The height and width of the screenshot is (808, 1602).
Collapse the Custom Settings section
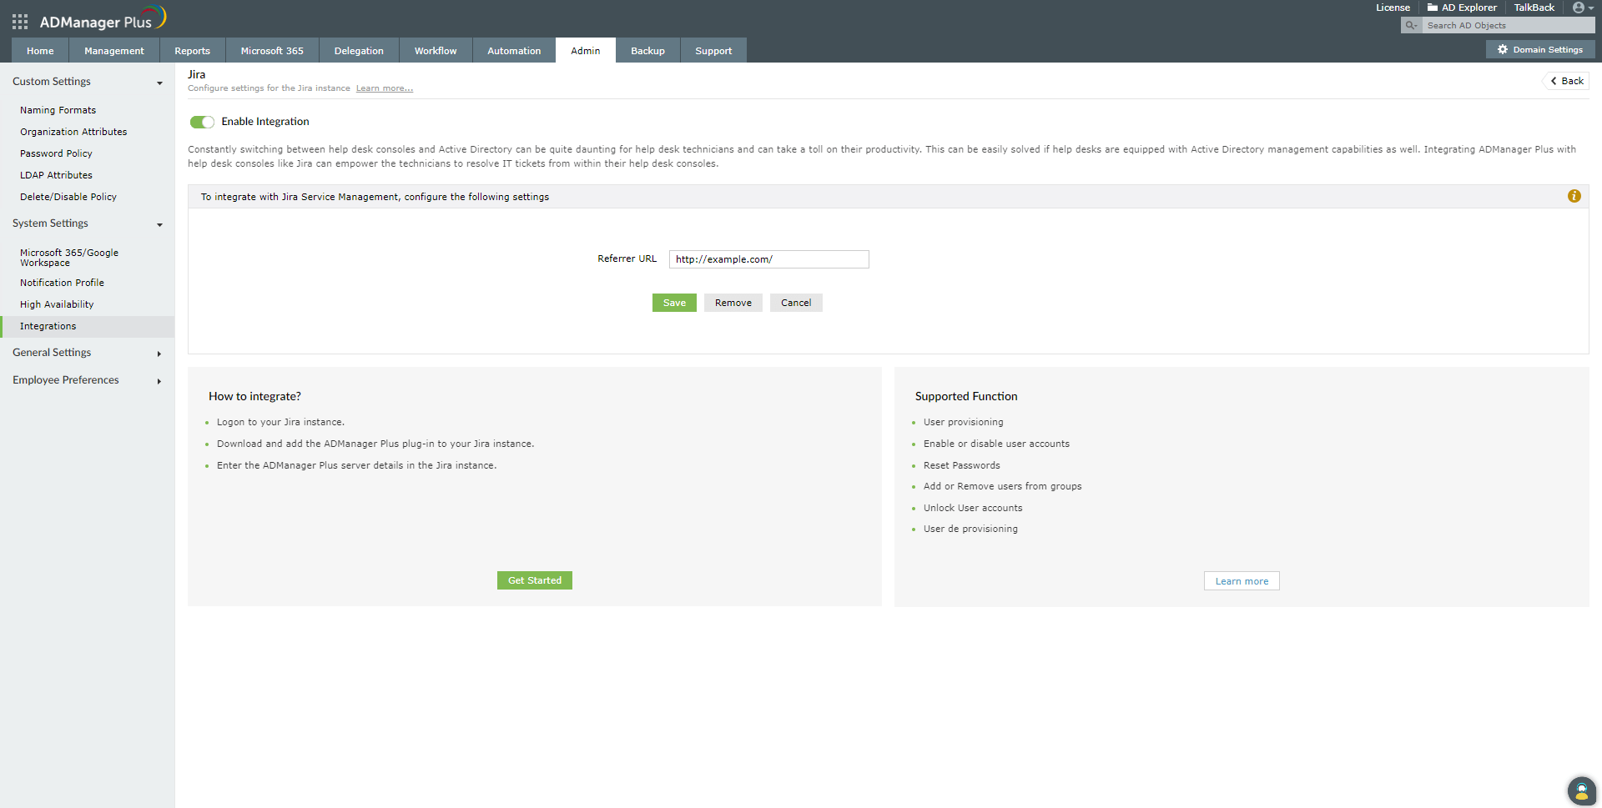(159, 83)
